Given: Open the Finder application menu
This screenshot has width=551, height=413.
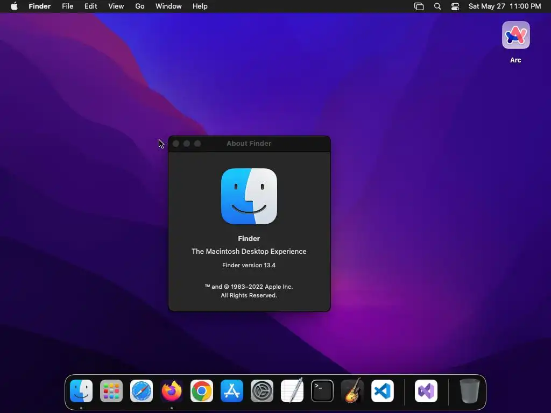Looking at the screenshot, I should click(40, 6).
